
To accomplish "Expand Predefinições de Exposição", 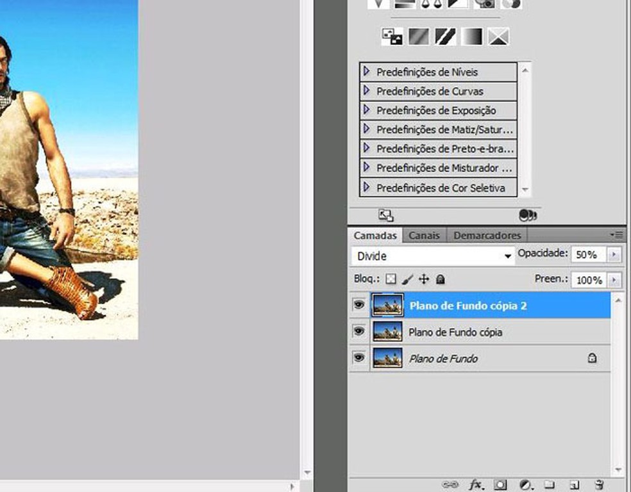I will (x=366, y=110).
